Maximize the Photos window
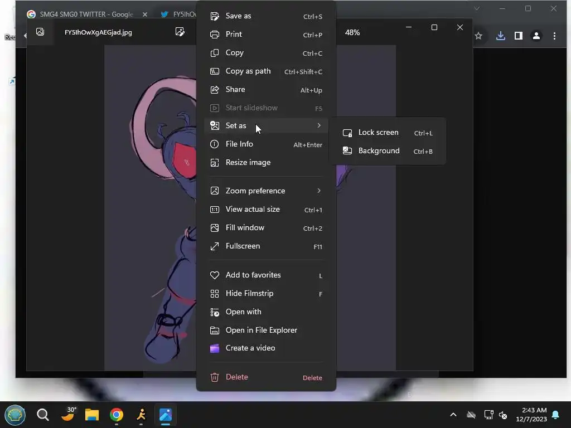 (x=434, y=27)
